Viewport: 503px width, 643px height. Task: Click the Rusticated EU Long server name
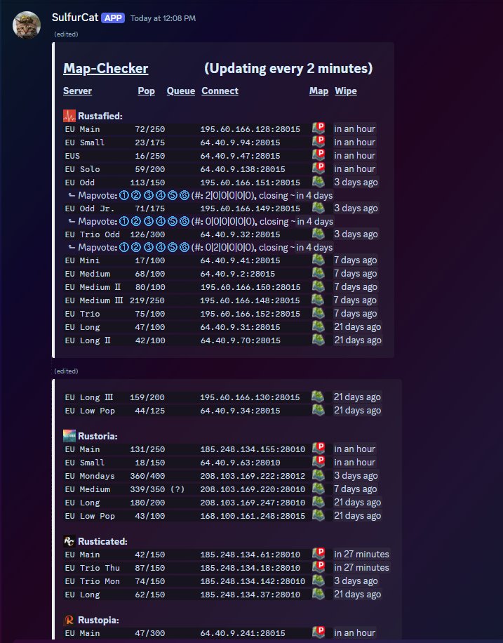tap(82, 594)
